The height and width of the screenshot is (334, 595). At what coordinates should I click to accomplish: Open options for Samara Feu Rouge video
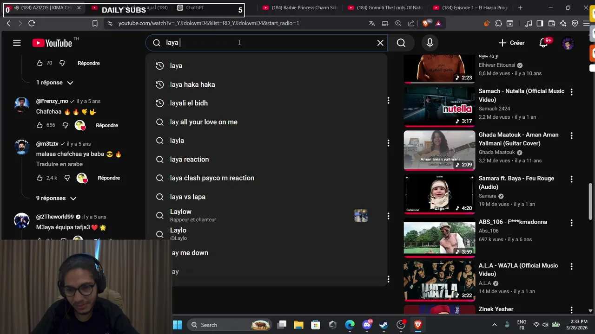coord(571,179)
